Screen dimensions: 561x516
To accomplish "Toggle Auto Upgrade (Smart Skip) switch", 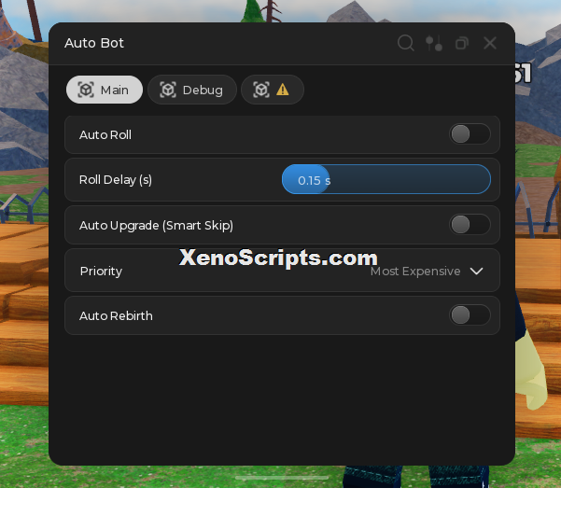I will coord(470,225).
